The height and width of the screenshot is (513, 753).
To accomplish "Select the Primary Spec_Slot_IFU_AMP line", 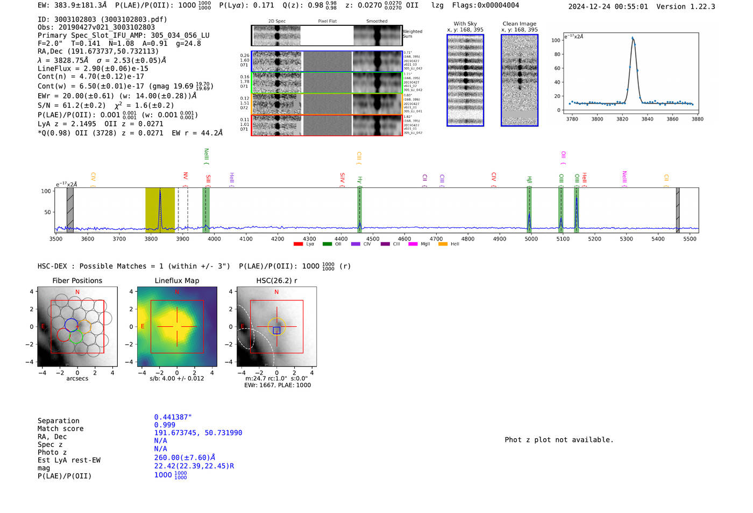I will point(124,36).
